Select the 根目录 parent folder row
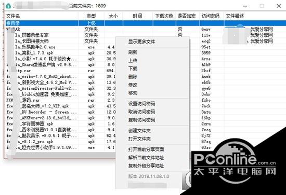Image resolution: width=286 pixels, height=195 pixels. (x=146, y=23)
